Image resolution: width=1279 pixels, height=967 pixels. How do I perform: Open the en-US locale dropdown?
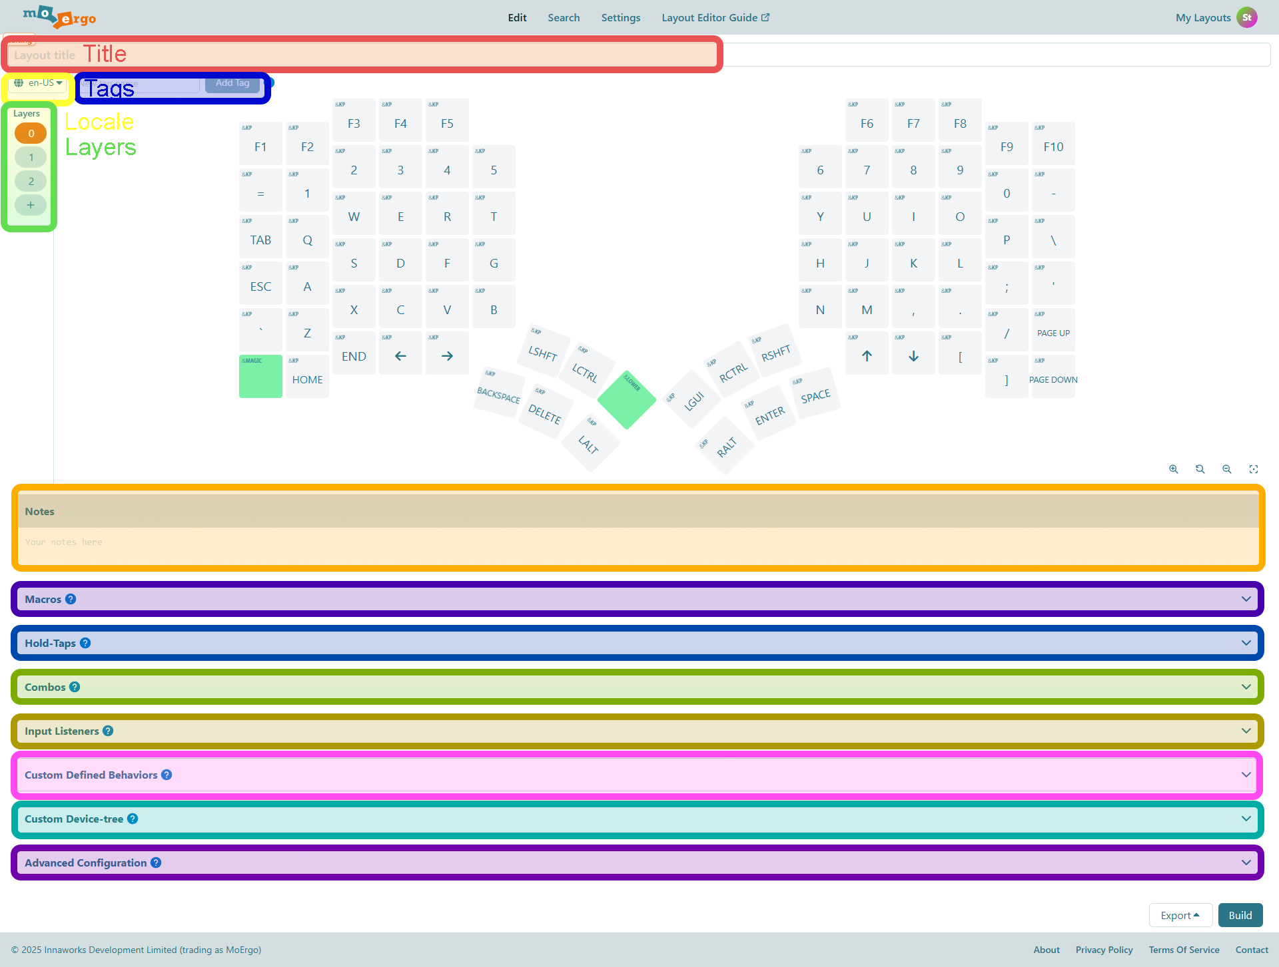pos(37,83)
